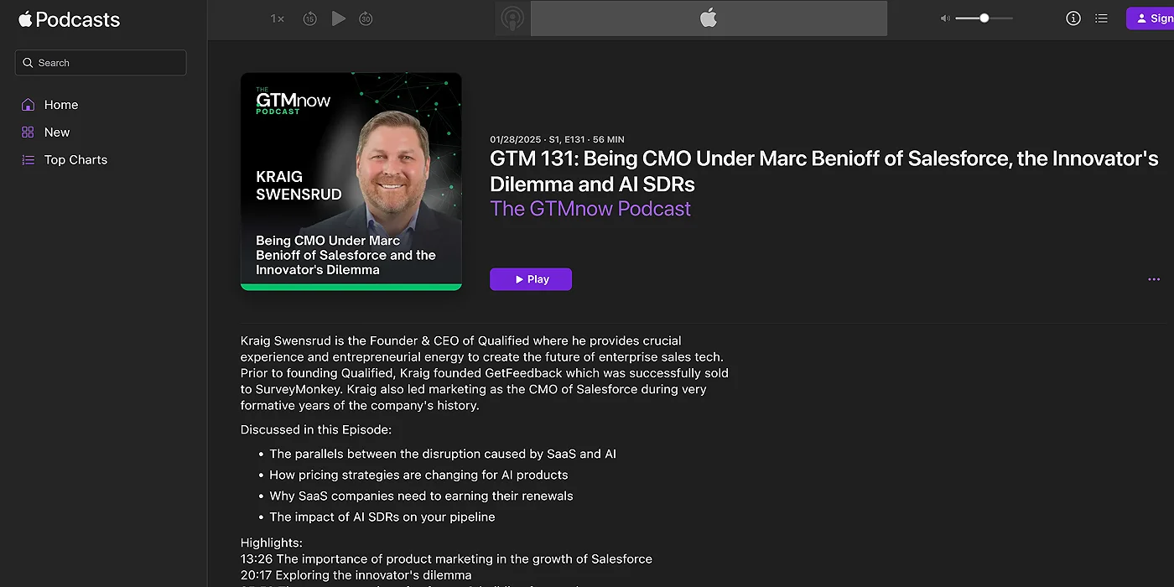Click bullet about SaaS and AI disruption
Image resolution: width=1174 pixels, height=587 pixels.
tap(443, 454)
